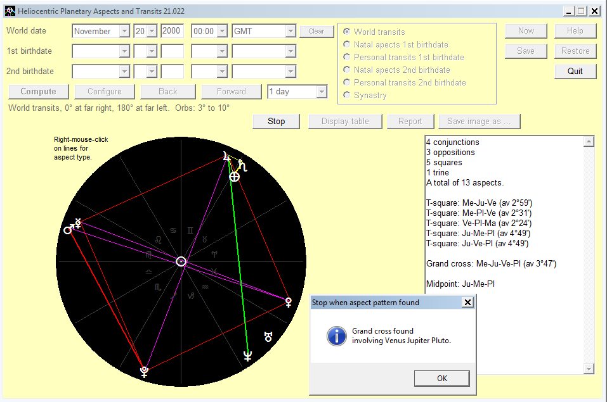607x402 pixels.
Task: Click the Scorpio zodiac sign glyph
Action: click(158, 287)
